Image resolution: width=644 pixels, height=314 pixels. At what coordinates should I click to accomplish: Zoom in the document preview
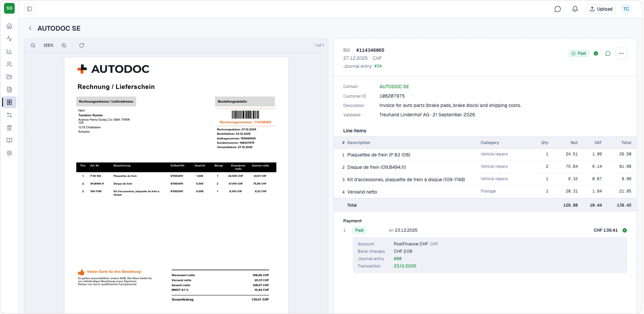point(64,46)
